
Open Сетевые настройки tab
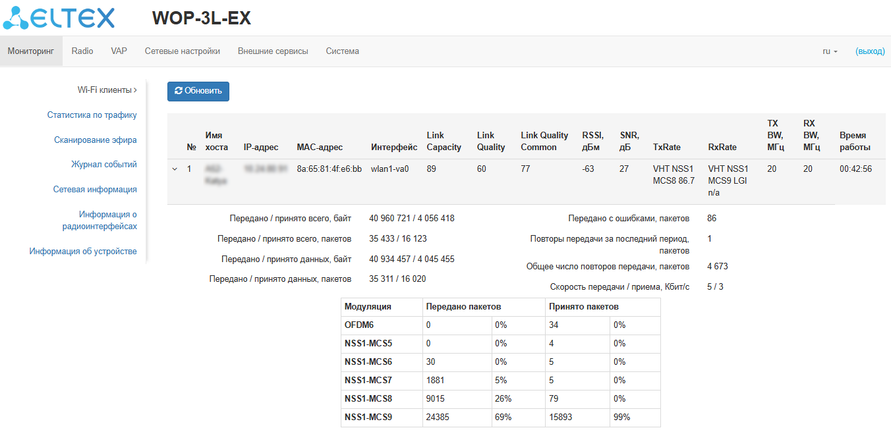[x=183, y=51]
